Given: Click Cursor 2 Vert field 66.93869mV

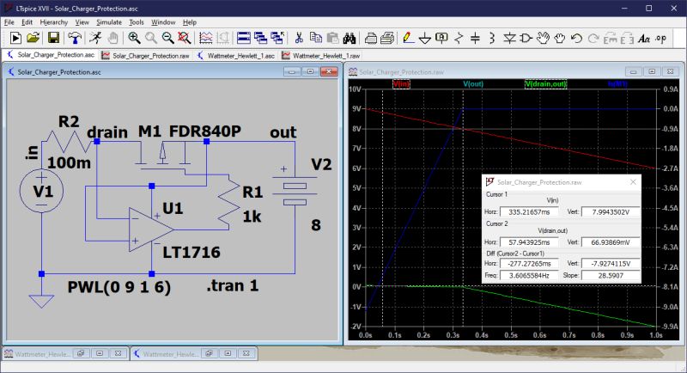Looking at the screenshot, I should (611, 242).
